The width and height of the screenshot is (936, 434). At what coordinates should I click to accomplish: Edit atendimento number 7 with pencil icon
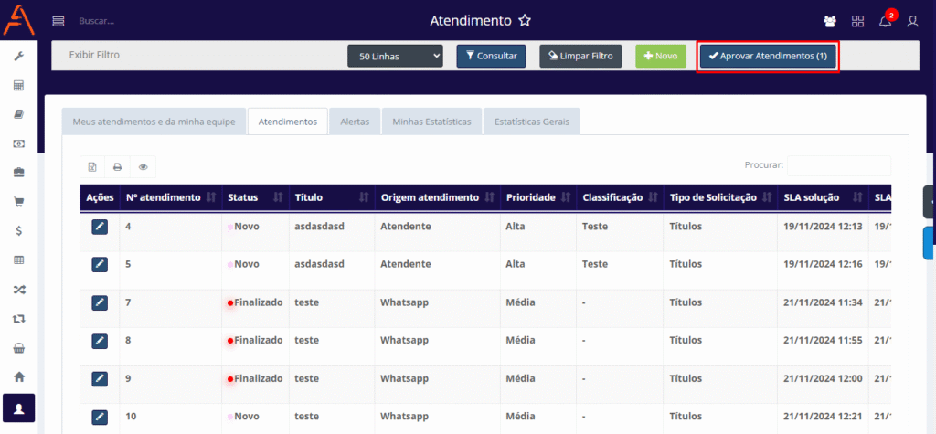[x=100, y=302]
